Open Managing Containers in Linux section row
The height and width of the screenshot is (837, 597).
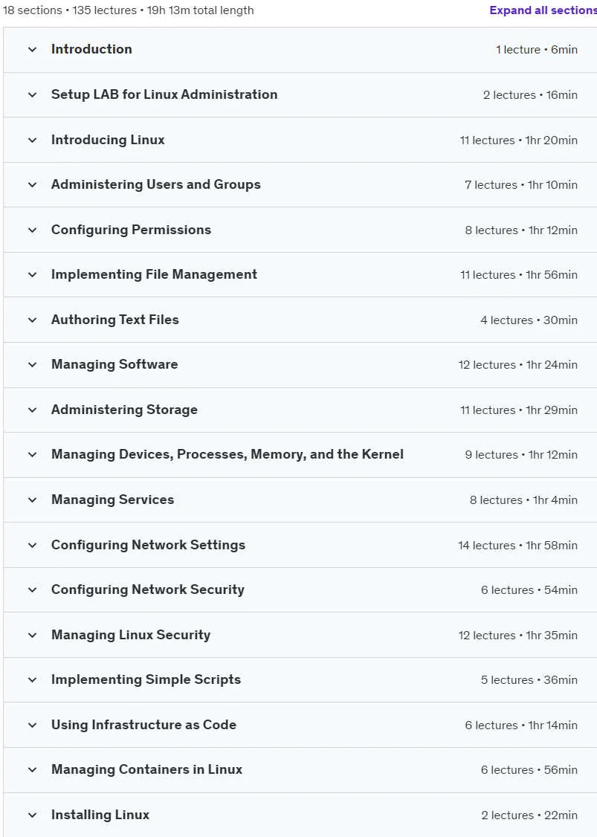tap(300, 770)
